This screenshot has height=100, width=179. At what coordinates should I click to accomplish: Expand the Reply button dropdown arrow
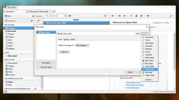pos(116,16)
